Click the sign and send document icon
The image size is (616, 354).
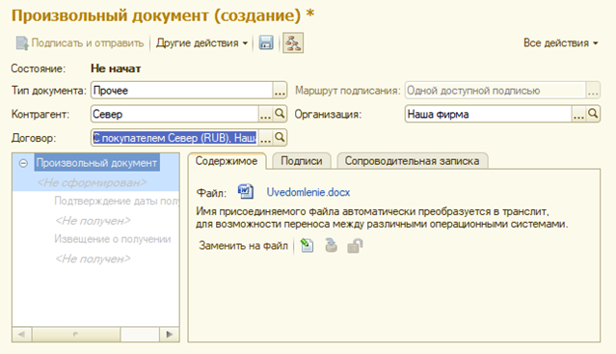tap(22, 43)
